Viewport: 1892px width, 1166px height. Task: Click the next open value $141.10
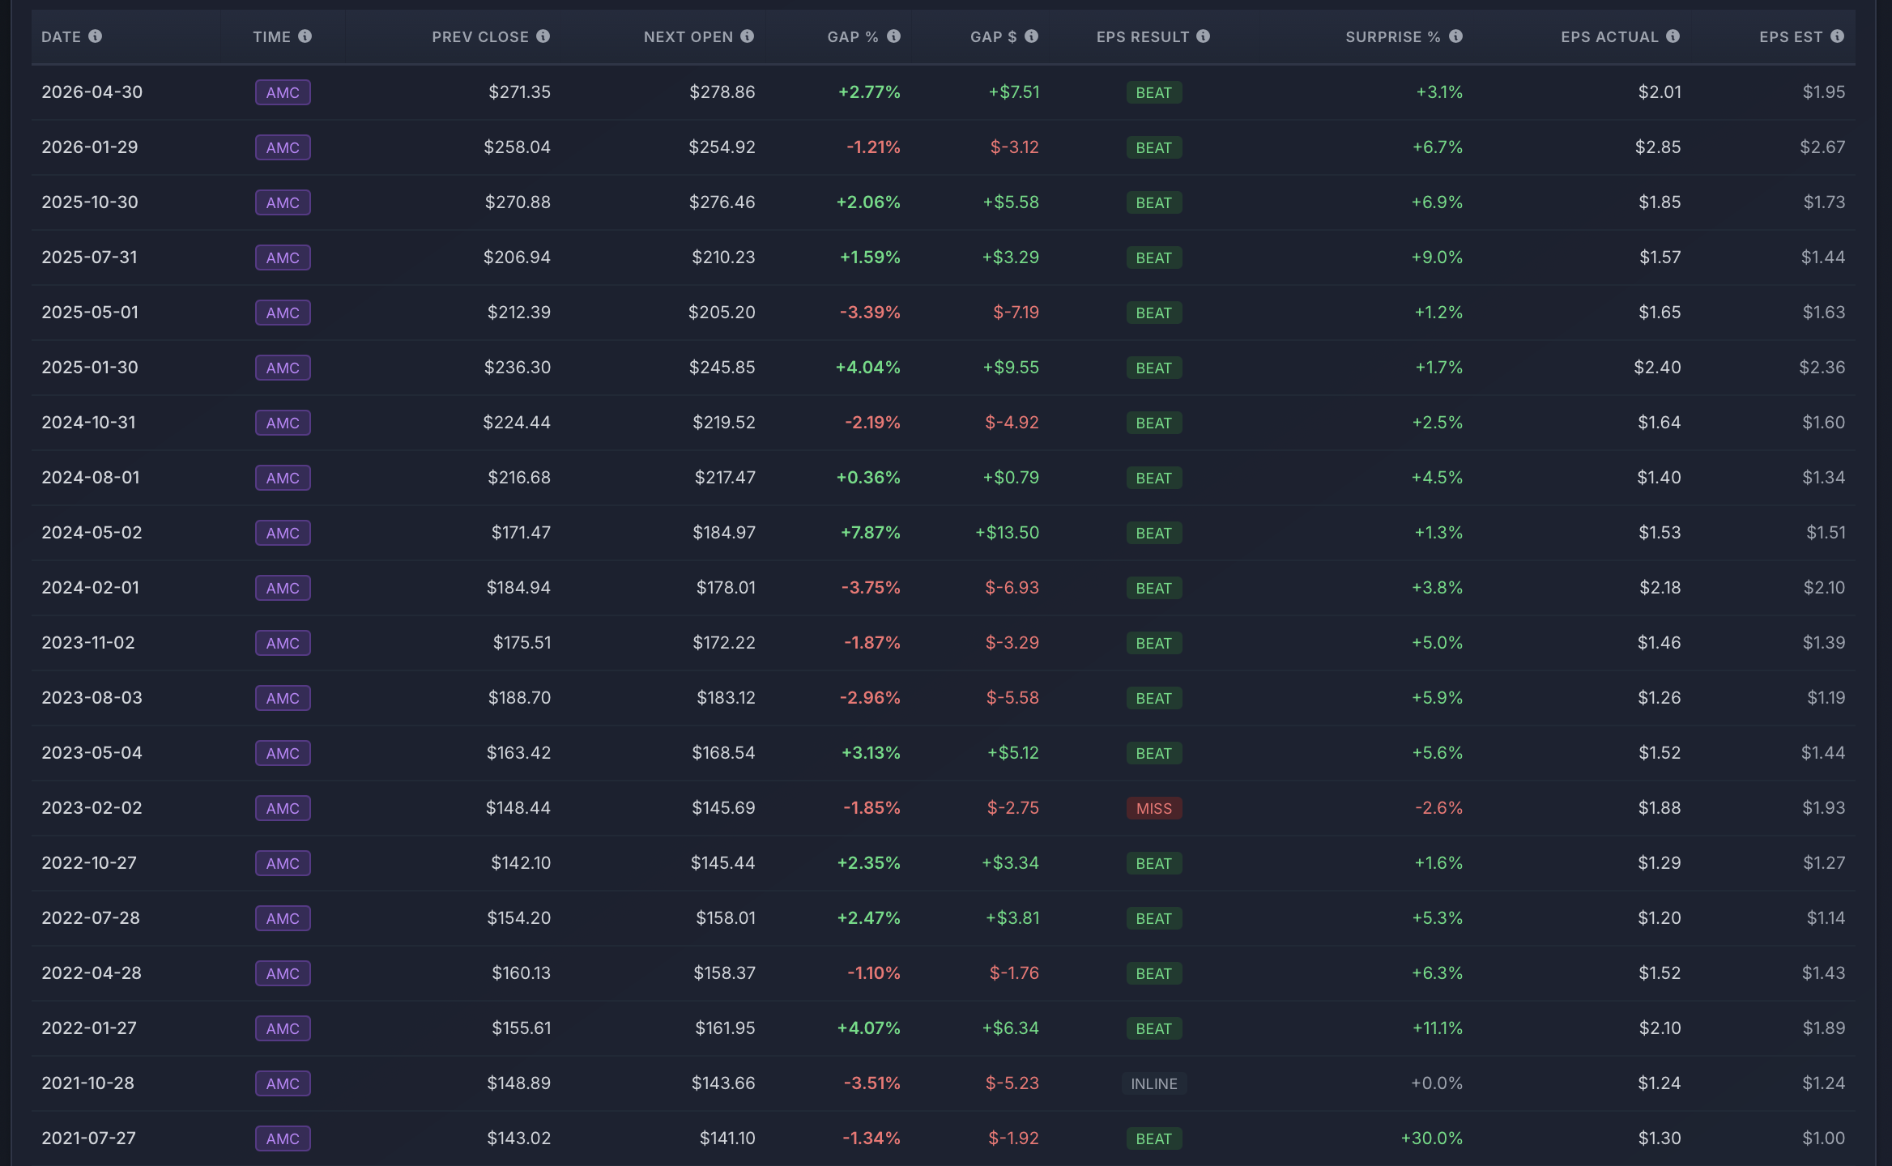727,1138
